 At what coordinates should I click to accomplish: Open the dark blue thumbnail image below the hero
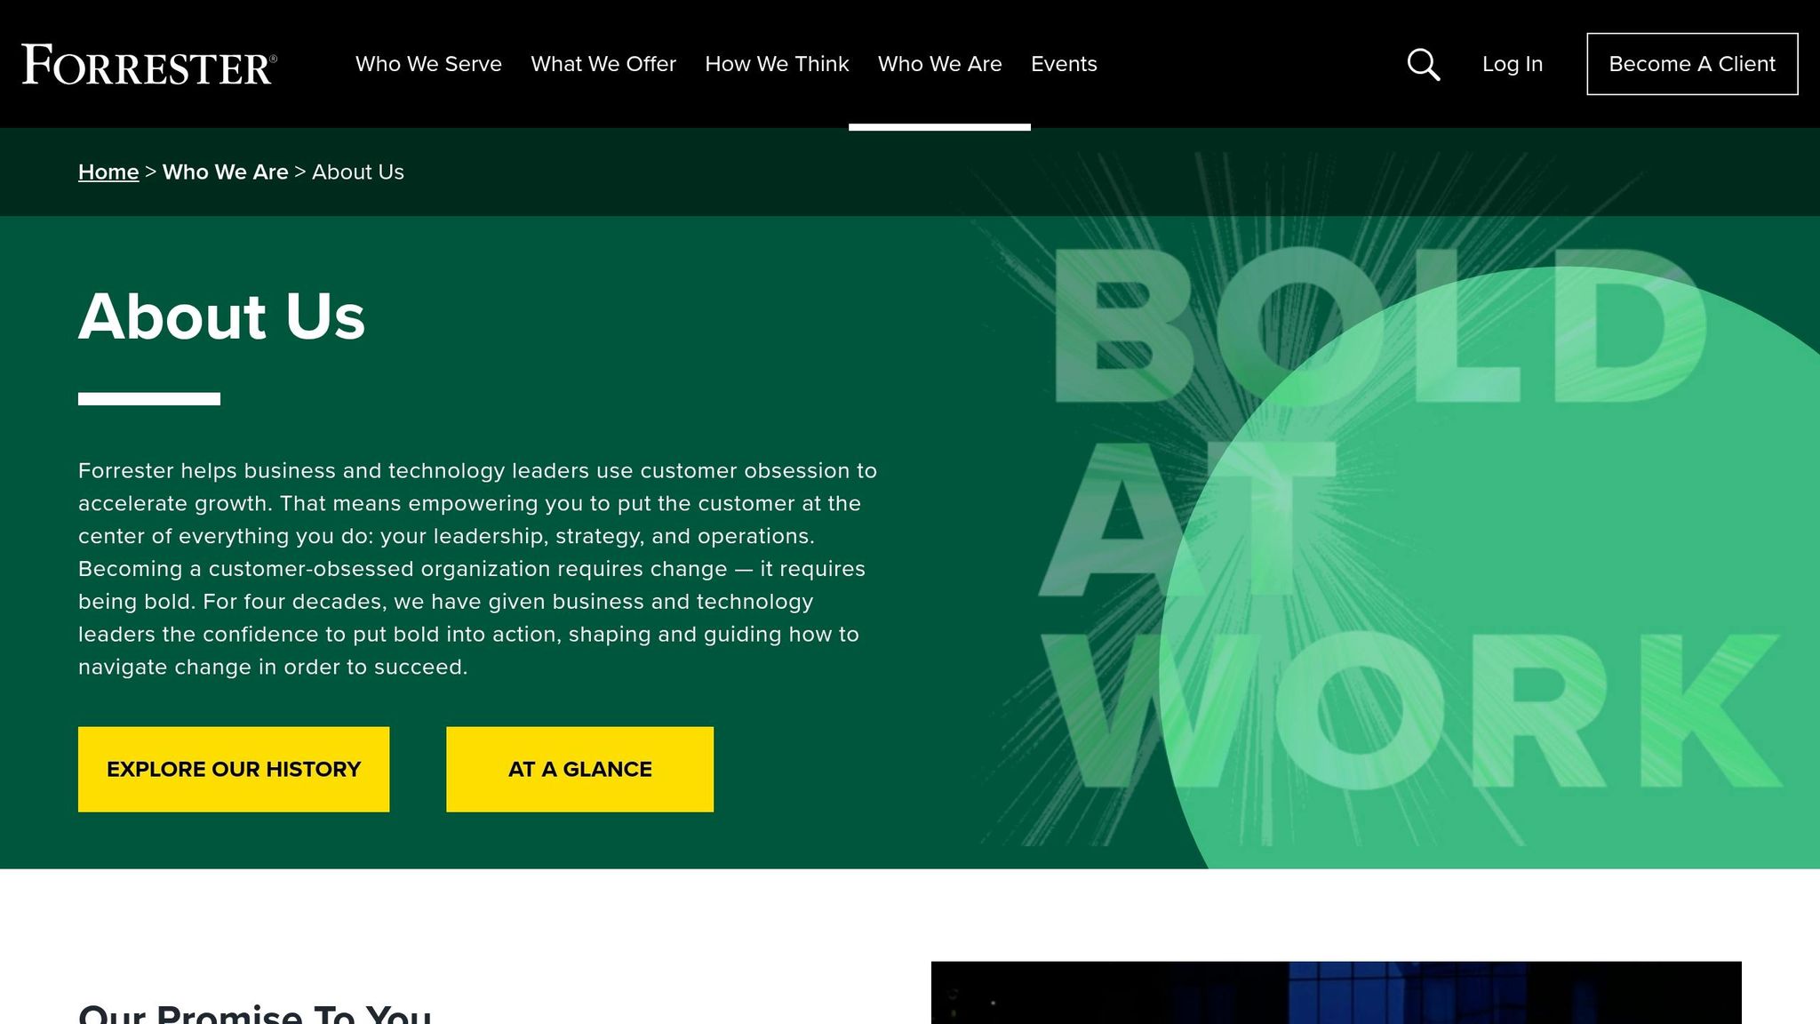tap(1336, 992)
